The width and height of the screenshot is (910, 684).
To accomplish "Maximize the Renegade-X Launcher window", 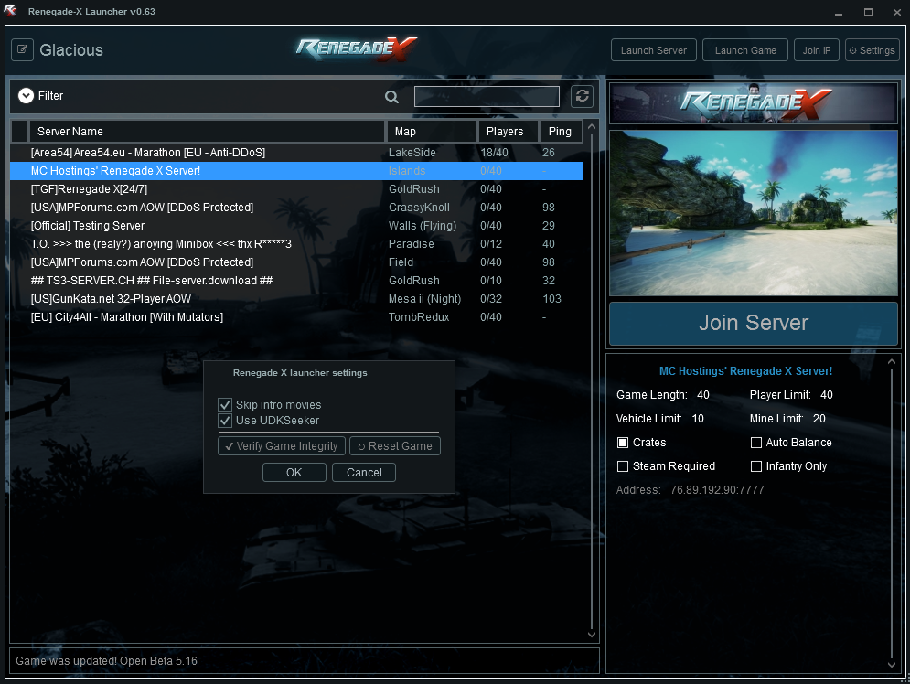I will tap(868, 12).
